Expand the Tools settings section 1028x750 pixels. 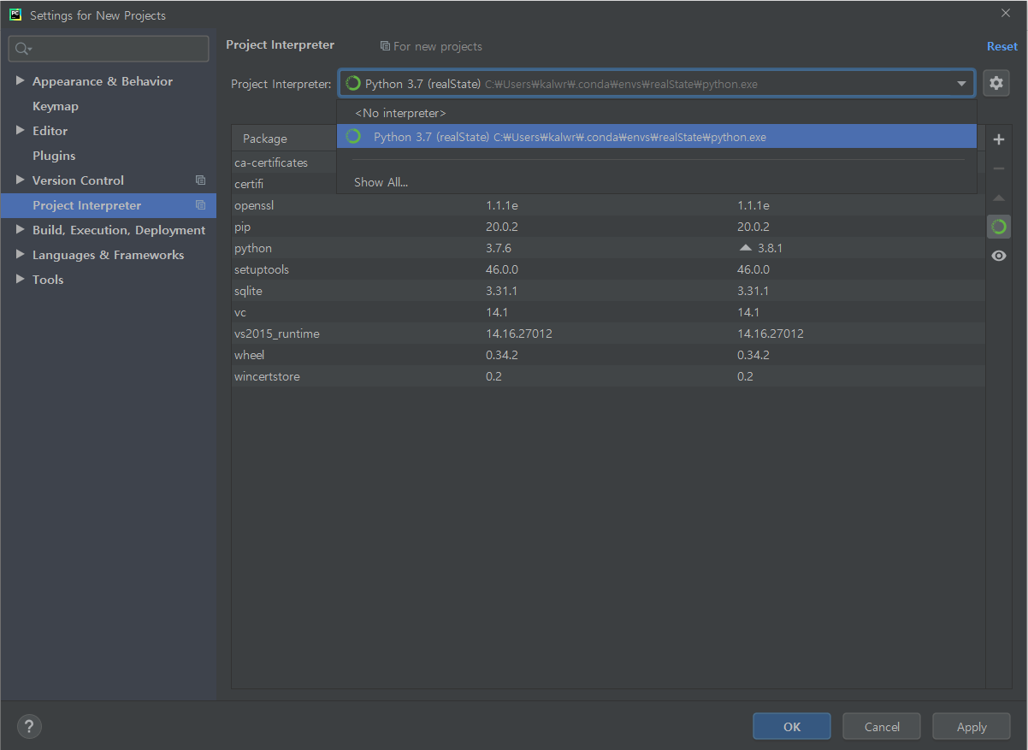pyautogui.click(x=21, y=280)
